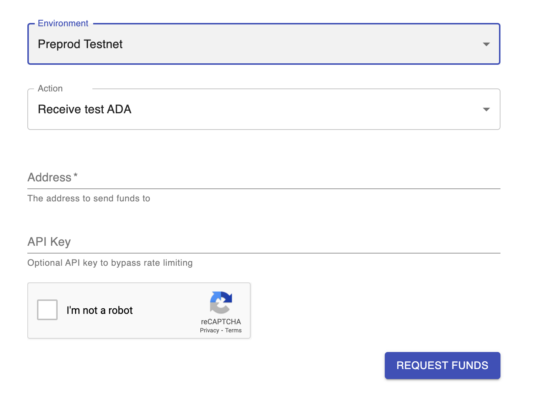Focus the Address input field
Viewport: 533px width, 399px height.
[x=264, y=177]
